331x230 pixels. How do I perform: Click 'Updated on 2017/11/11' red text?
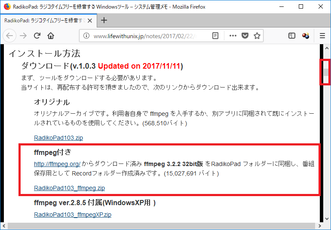[x=139, y=66]
